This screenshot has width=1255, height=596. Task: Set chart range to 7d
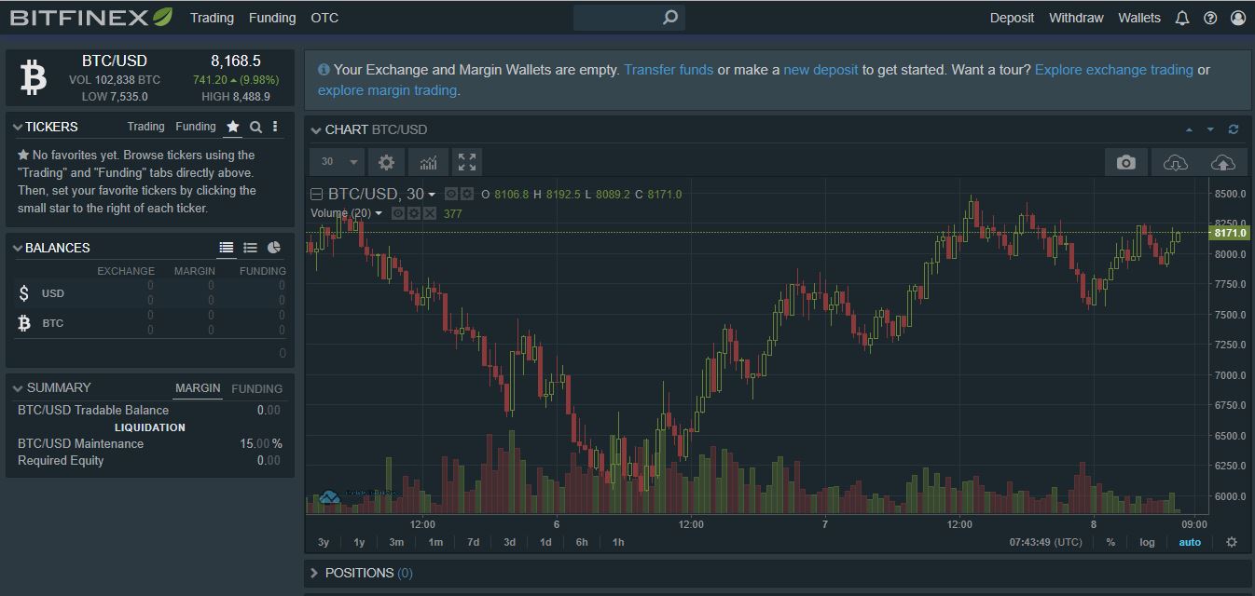(473, 542)
